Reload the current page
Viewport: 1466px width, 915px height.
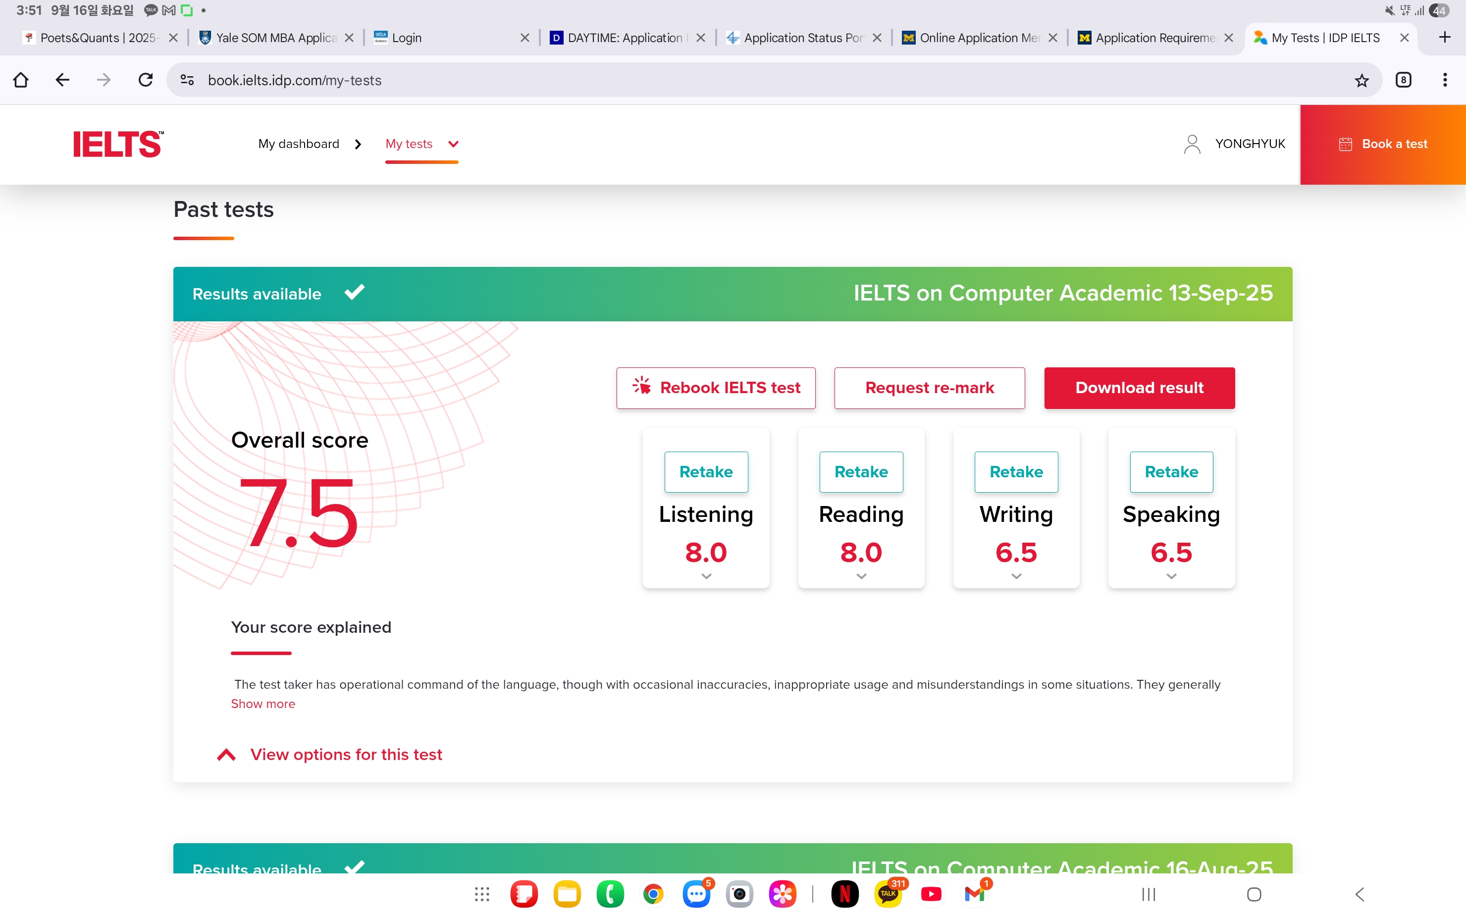[145, 79]
